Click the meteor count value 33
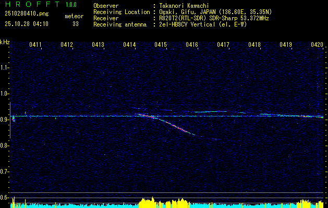 pyautogui.click(x=76, y=24)
